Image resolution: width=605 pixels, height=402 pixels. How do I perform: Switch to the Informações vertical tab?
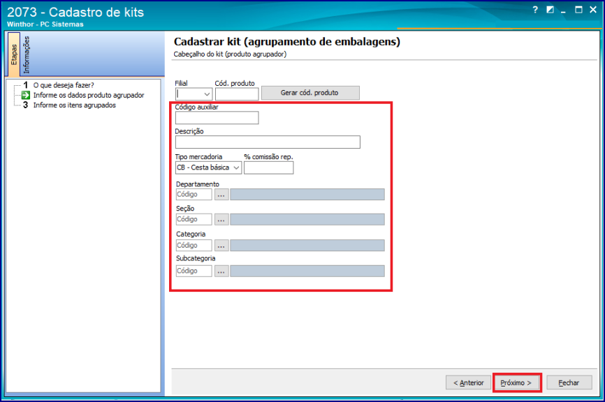(x=27, y=54)
